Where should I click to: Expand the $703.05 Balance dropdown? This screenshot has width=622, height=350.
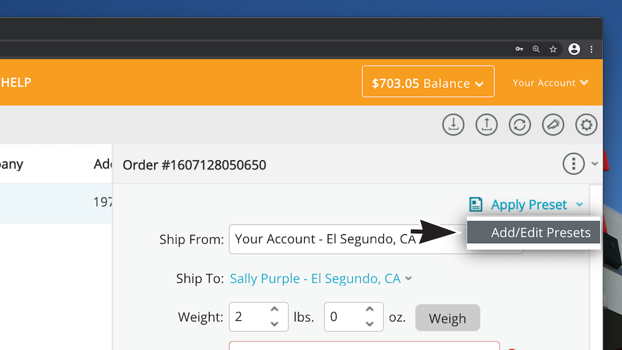tap(428, 81)
